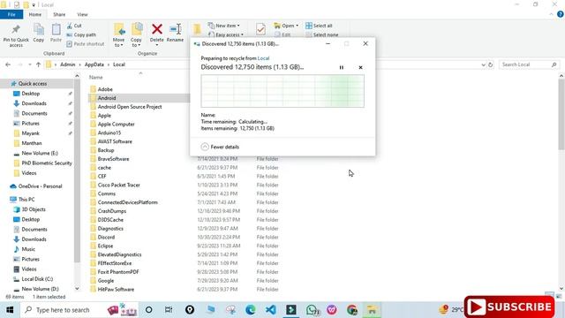Open the Move to command
This screenshot has width=565, height=318.
pyautogui.click(x=118, y=35)
